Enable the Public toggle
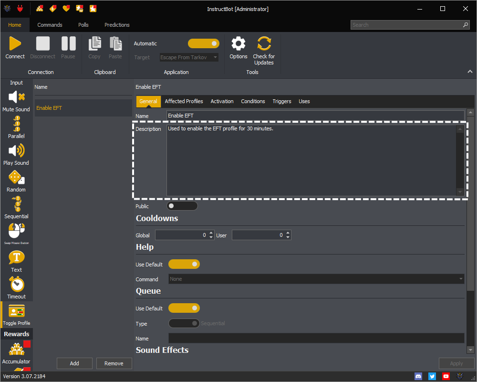477x382 pixels. (182, 206)
